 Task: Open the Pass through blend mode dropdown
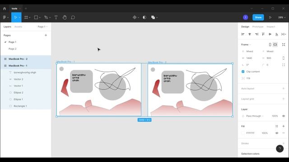(x=255, y=116)
